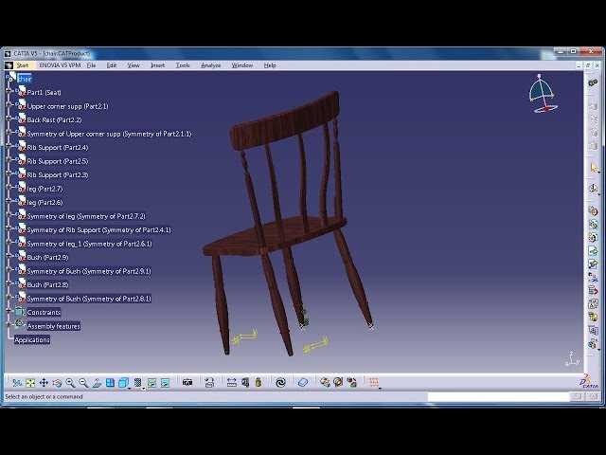The image size is (606, 455).
Task: Click the Zoom In magnifier icon
Action: click(70, 383)
